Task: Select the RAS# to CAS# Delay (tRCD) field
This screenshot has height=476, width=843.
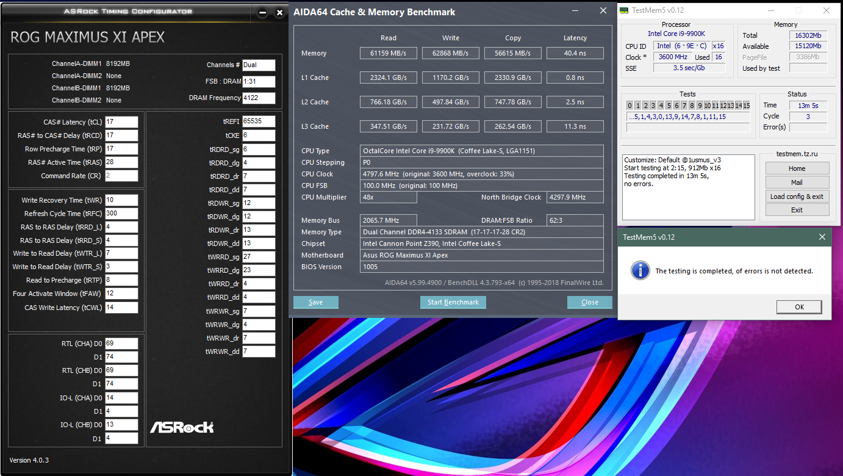Action: [121, 135]
